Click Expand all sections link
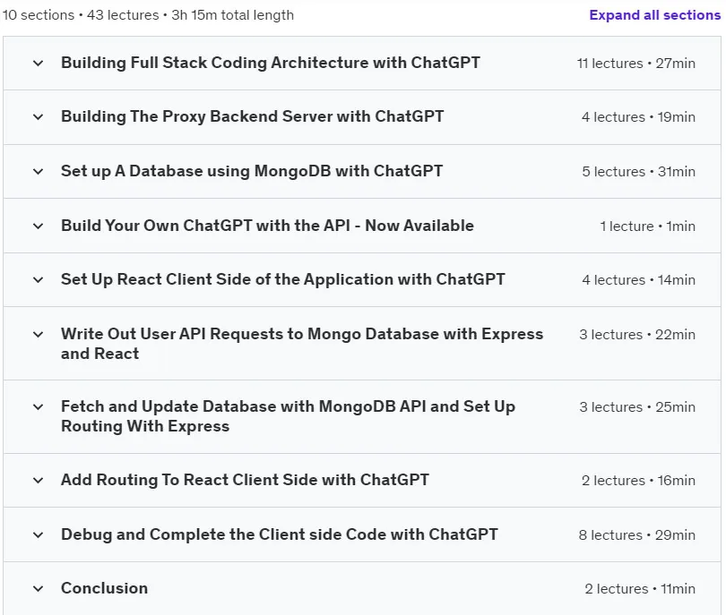The height and width of the screenshot is (615, 726). [654, 15]
